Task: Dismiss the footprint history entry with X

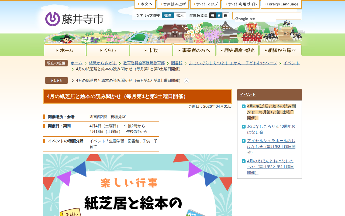Action: pyautogui.click(x=187, y=81)
